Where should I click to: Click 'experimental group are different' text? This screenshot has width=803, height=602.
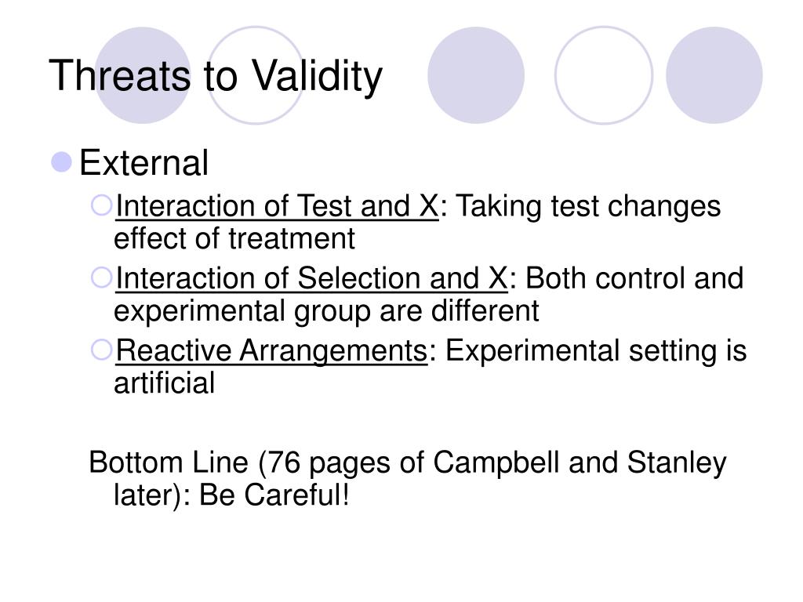coord(326,312)
